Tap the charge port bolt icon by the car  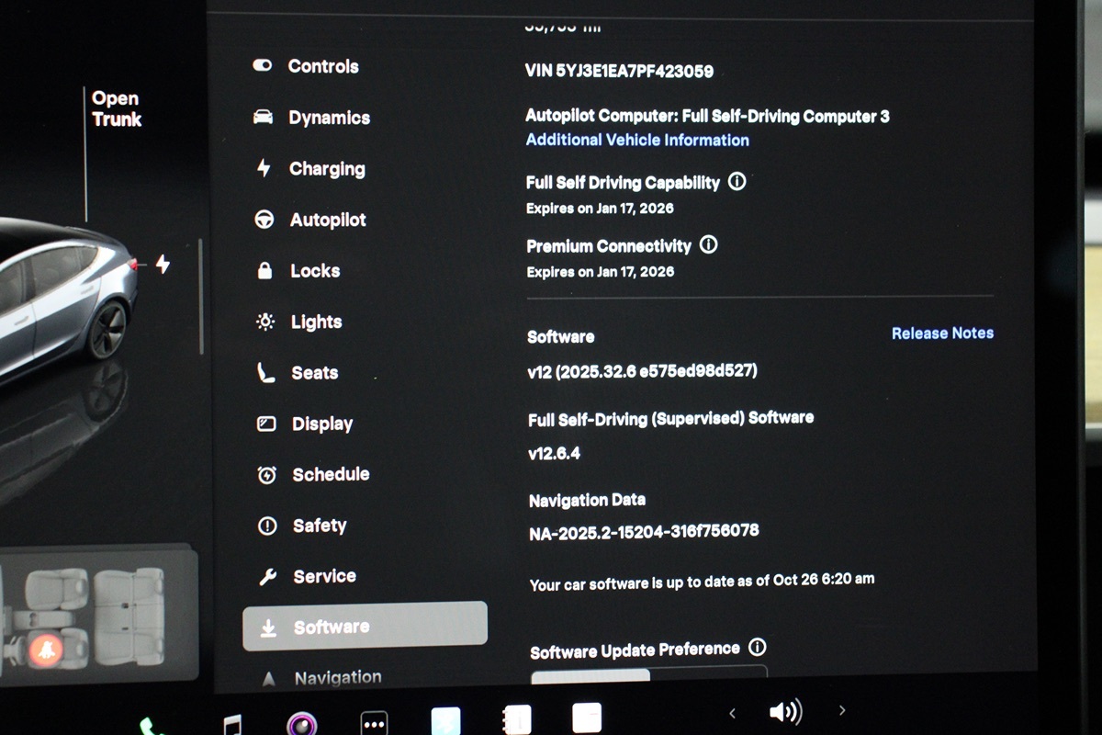[163, 265]
